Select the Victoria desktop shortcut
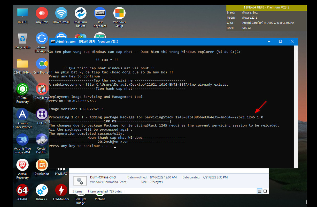 click(x=100, y=199)
